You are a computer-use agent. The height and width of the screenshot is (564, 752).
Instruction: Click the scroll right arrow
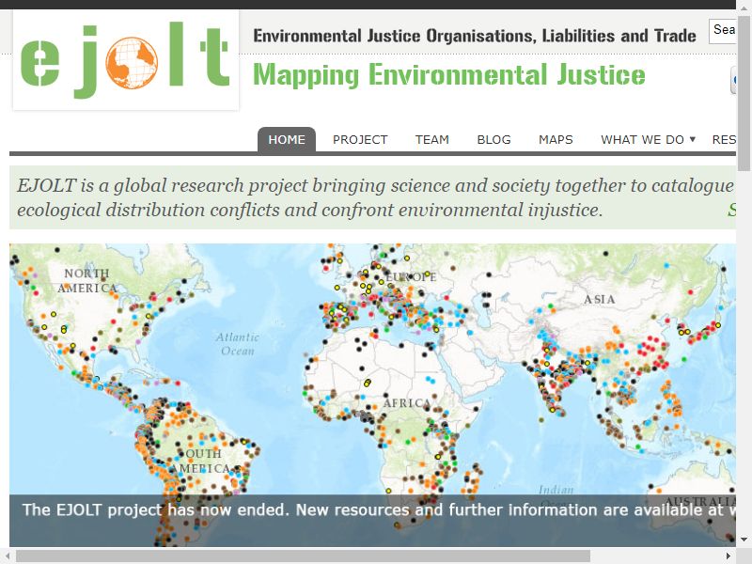(728, 556)
